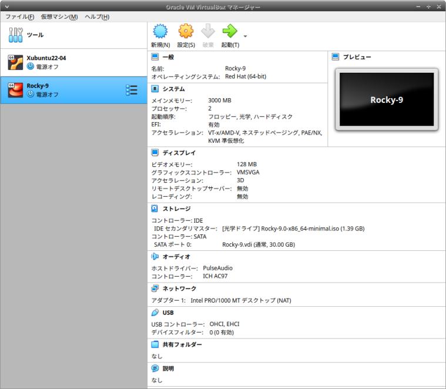Open the オーディオ settings heading link
The height and width of the screenshot is (389, 446).
(x=176, y=256)
